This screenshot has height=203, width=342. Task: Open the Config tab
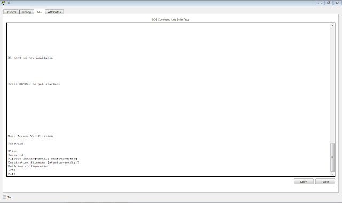(x=27, y=12)
